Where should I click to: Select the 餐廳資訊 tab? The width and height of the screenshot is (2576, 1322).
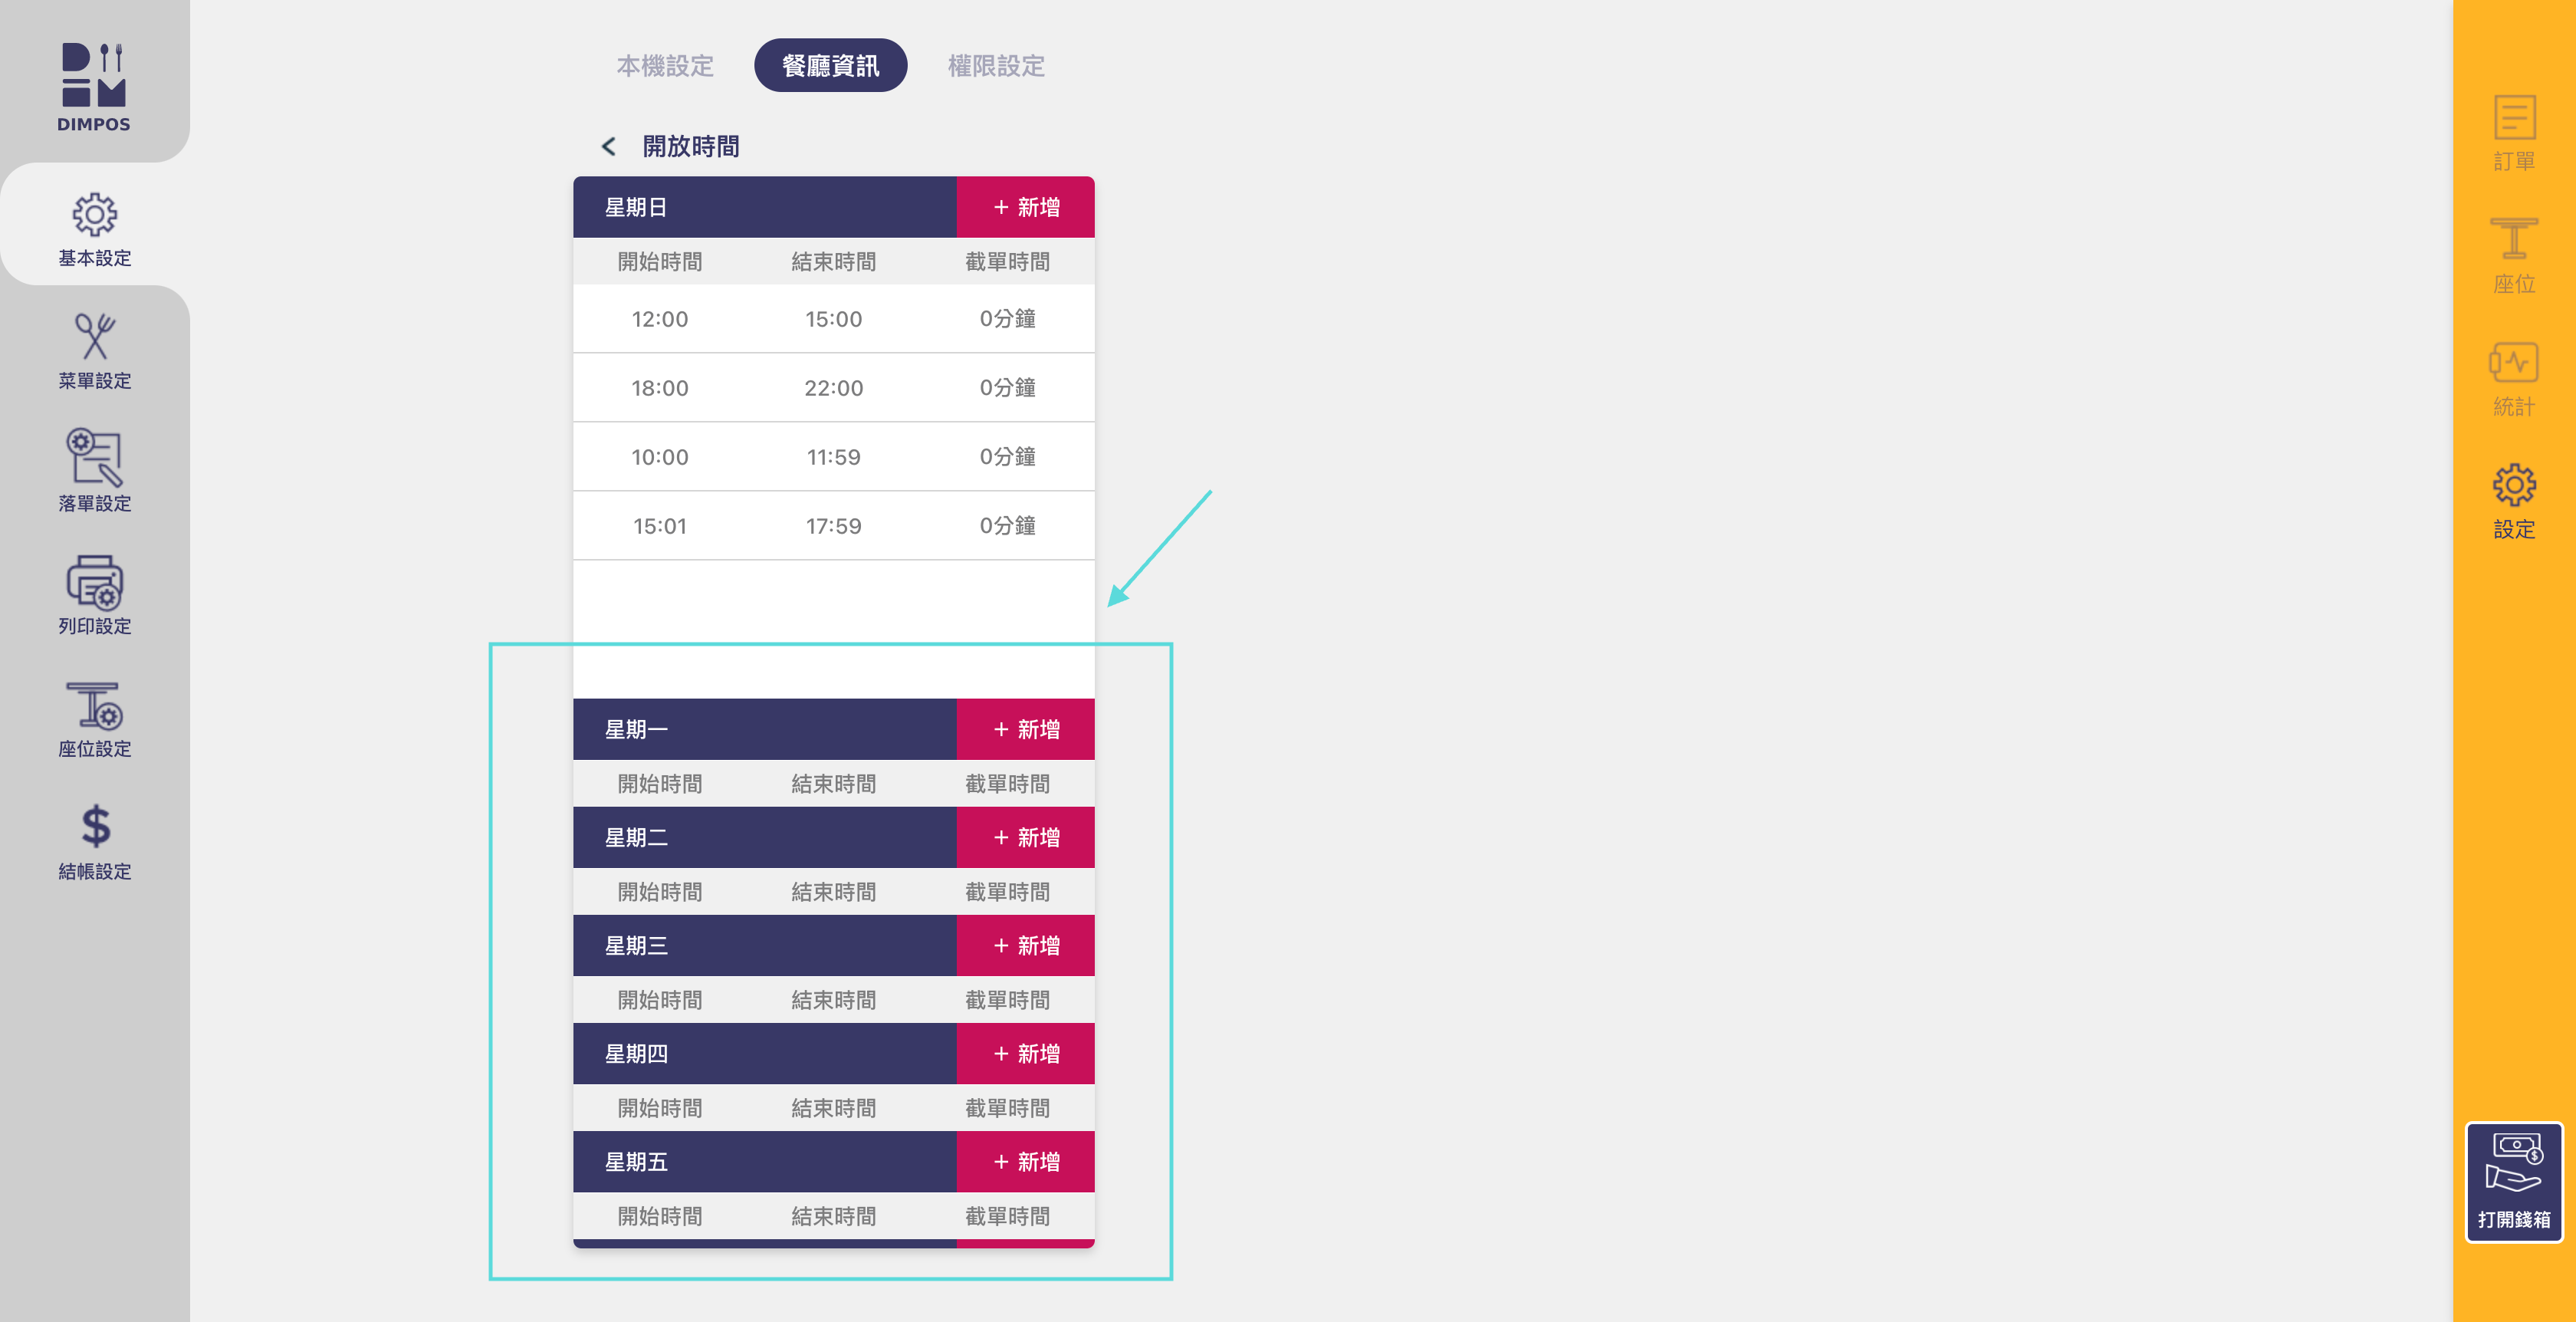click(x=830, y=66)
